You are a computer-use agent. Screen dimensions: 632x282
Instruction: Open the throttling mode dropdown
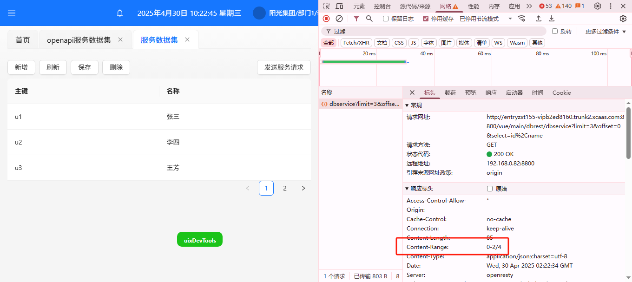click(486, 19)
